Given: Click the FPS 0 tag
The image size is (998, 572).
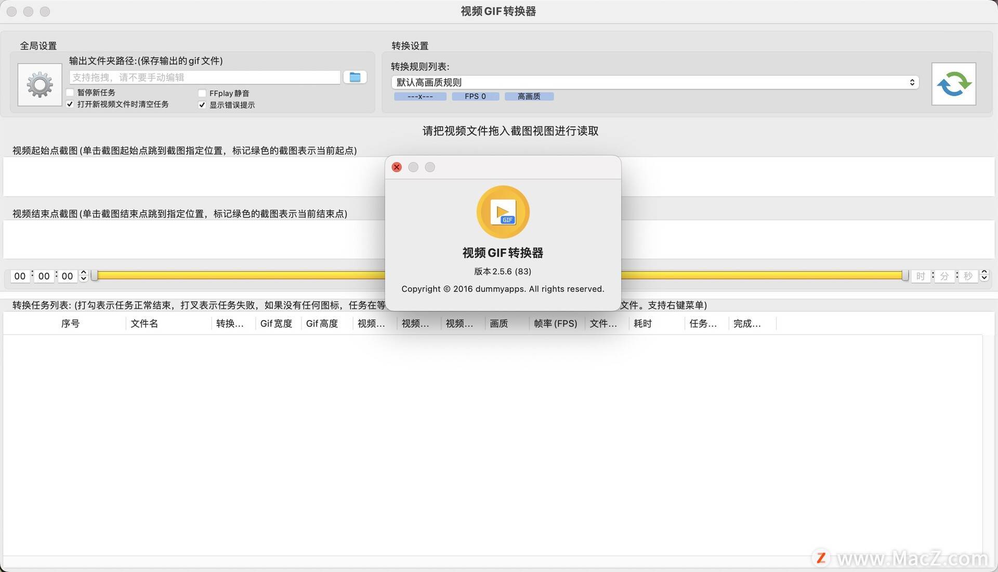Looking at the screenshot, I should point(475,96).
